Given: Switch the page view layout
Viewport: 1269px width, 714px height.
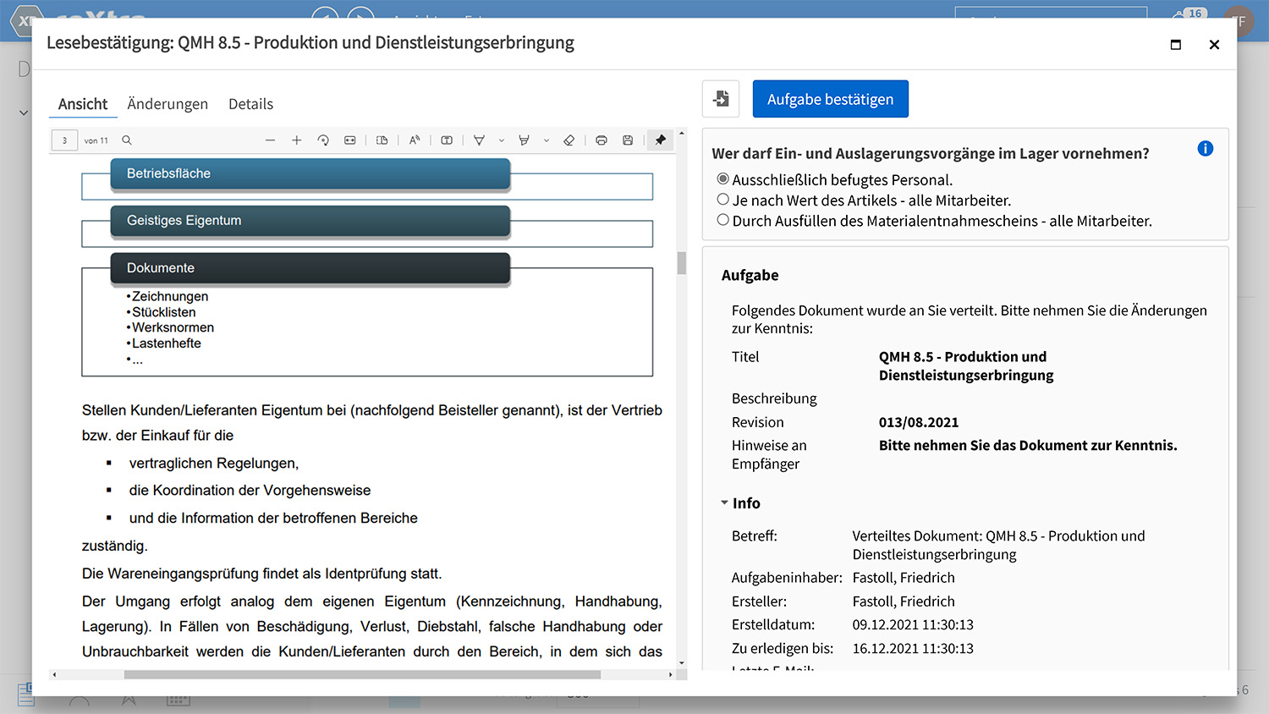Looking at the screenshot, I should click(x=382, y=140).
